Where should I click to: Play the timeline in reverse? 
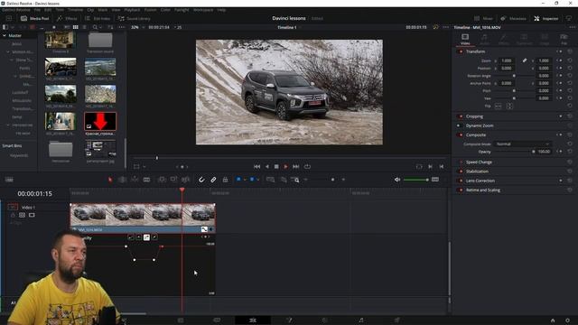click(267, 166)
